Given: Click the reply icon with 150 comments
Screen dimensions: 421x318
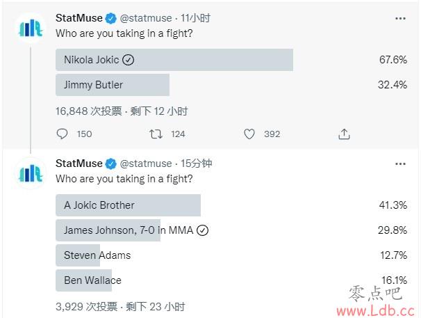Looking at the screenshot, I should point(62,134).
